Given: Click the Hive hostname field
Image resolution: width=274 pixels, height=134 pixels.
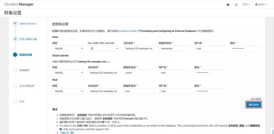Looking at the screenshot, I should click(139, 49).
